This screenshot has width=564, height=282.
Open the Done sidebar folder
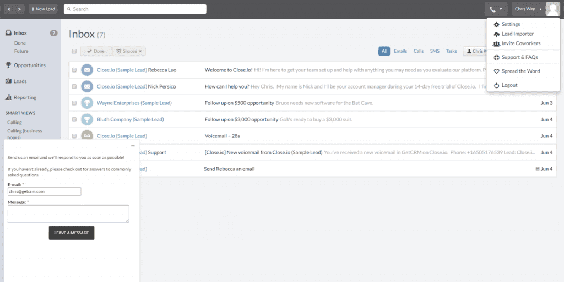click(x=20, y=43)
